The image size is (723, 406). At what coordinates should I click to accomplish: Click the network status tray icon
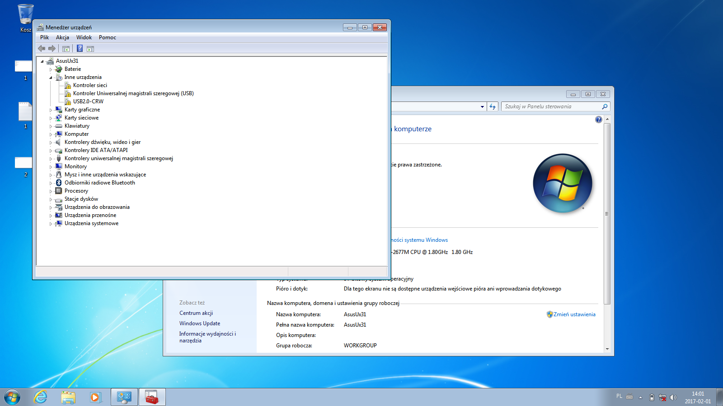pos(662,397)
